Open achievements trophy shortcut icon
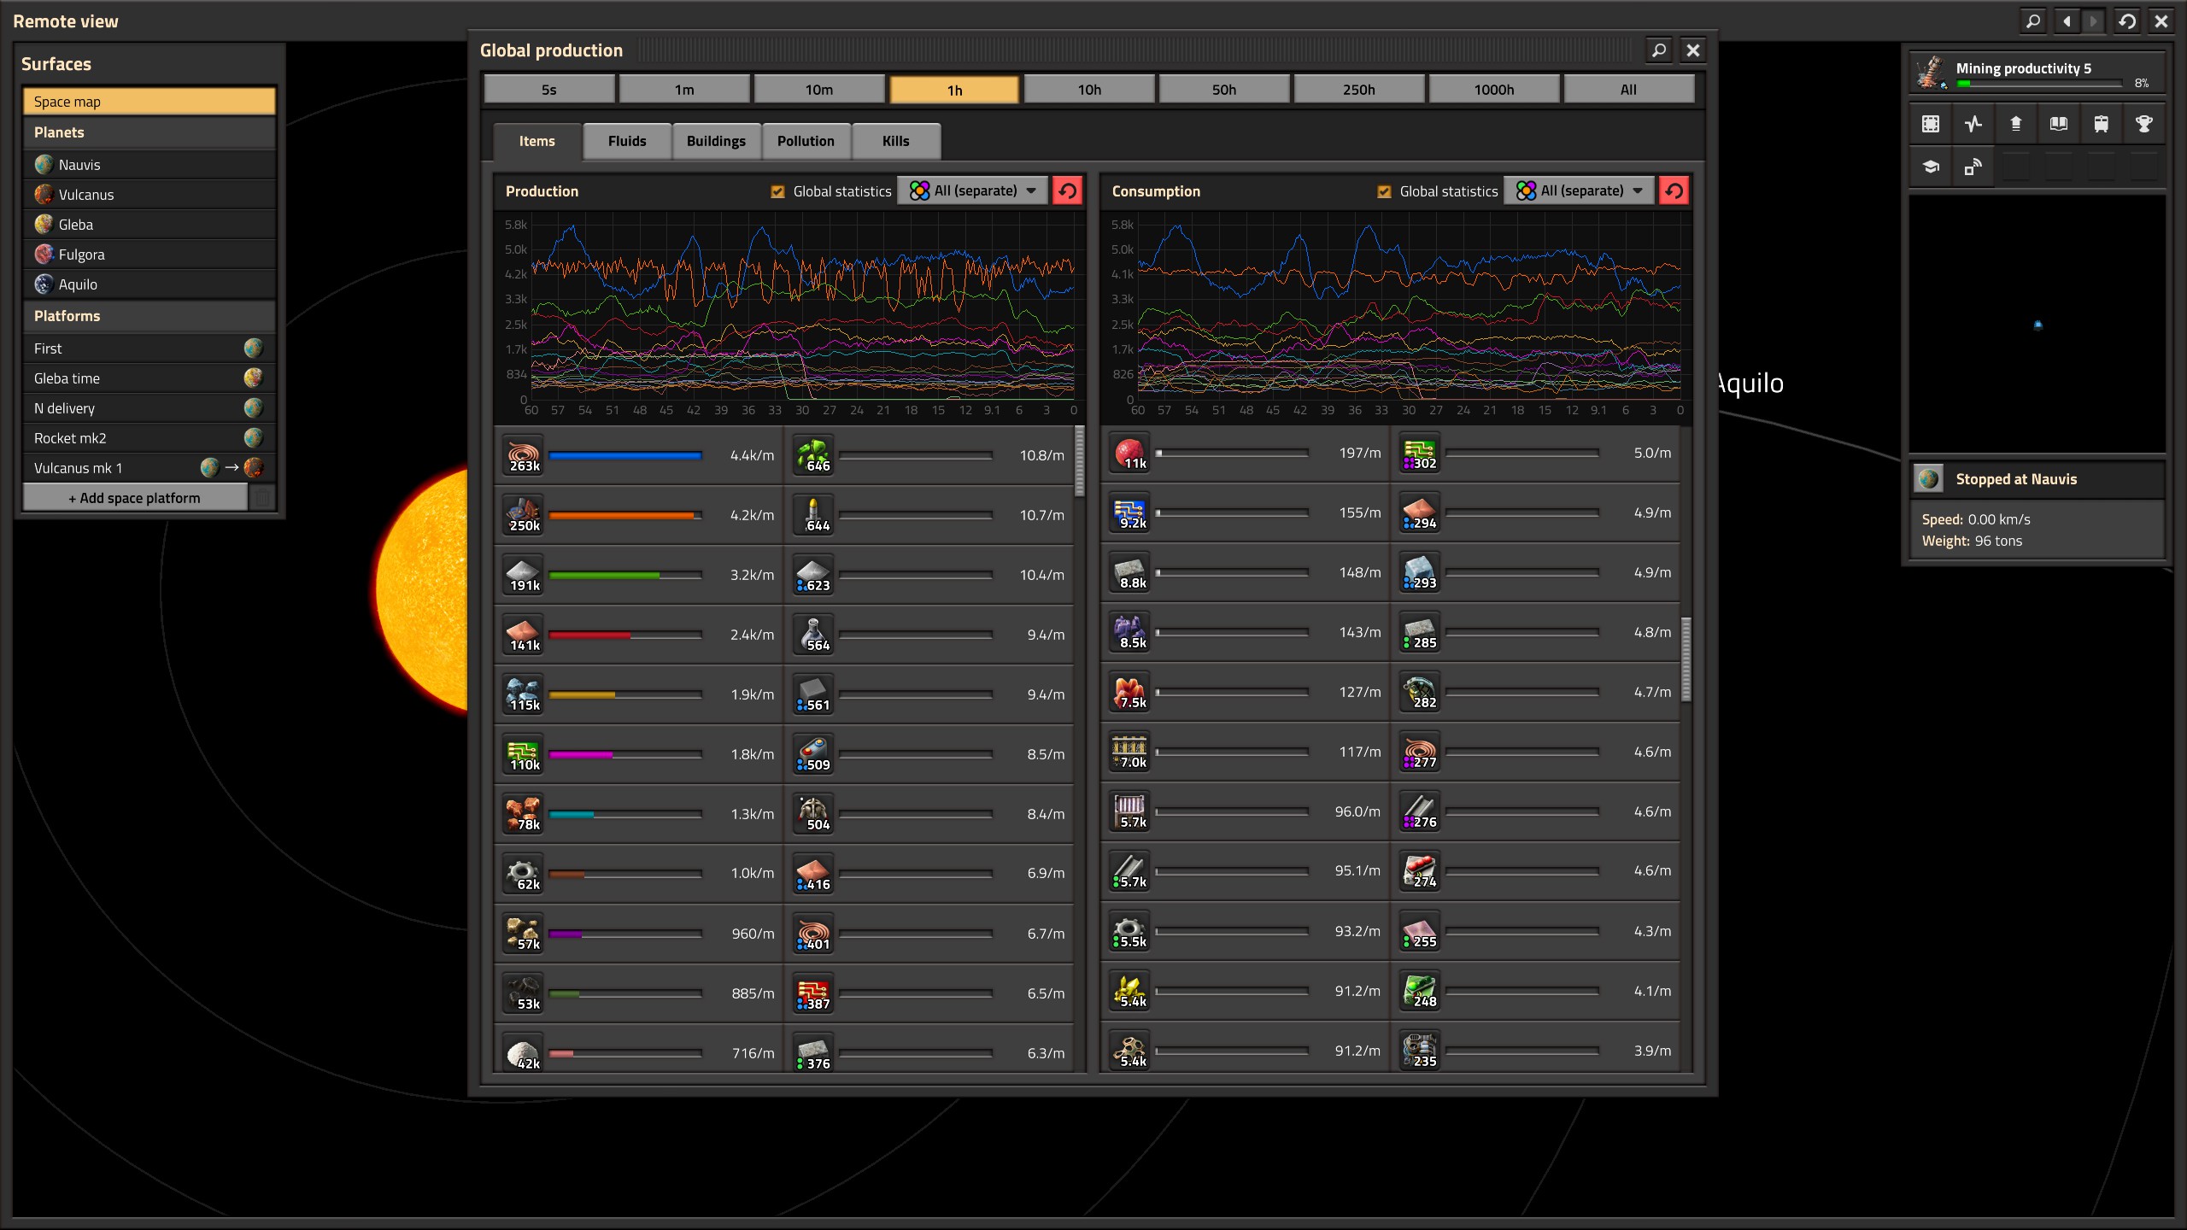 [x=2143, y=124]
